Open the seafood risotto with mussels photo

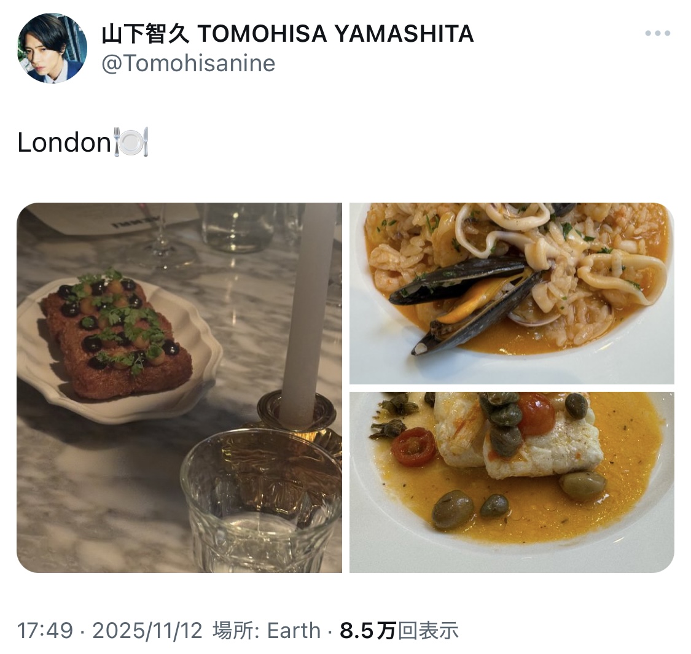[x=512, y=293]
